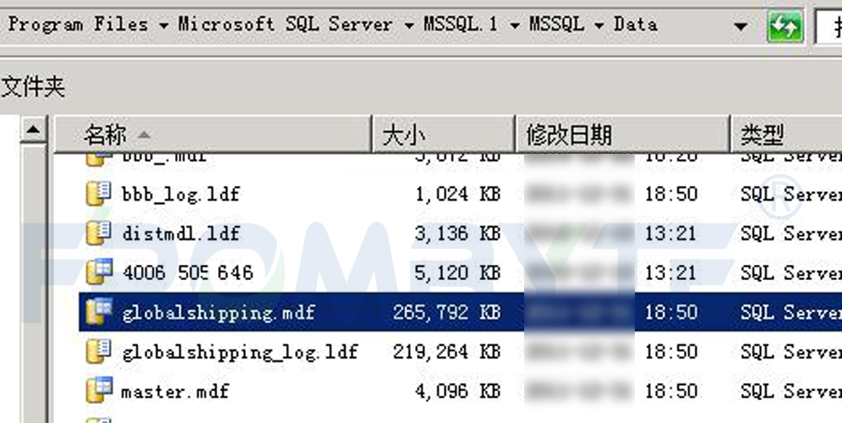842x423 pixels.
Task: Click the 1,024 KB size value
Action: click(x=457, y=194)
